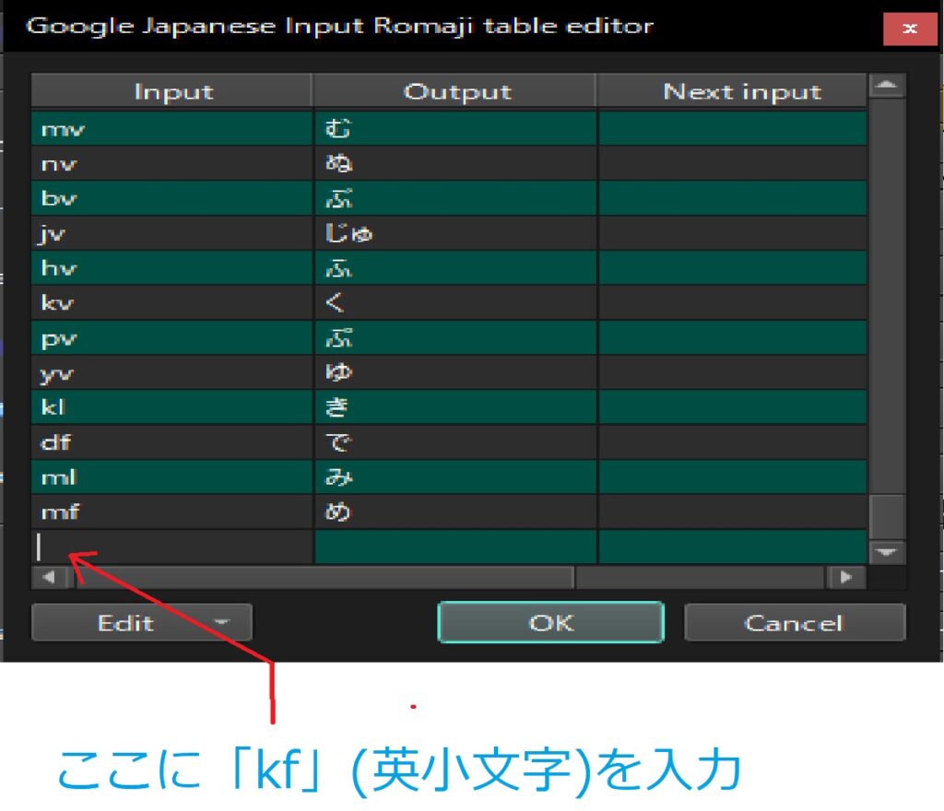Open the Edit dropdown button

coord(141,622)
